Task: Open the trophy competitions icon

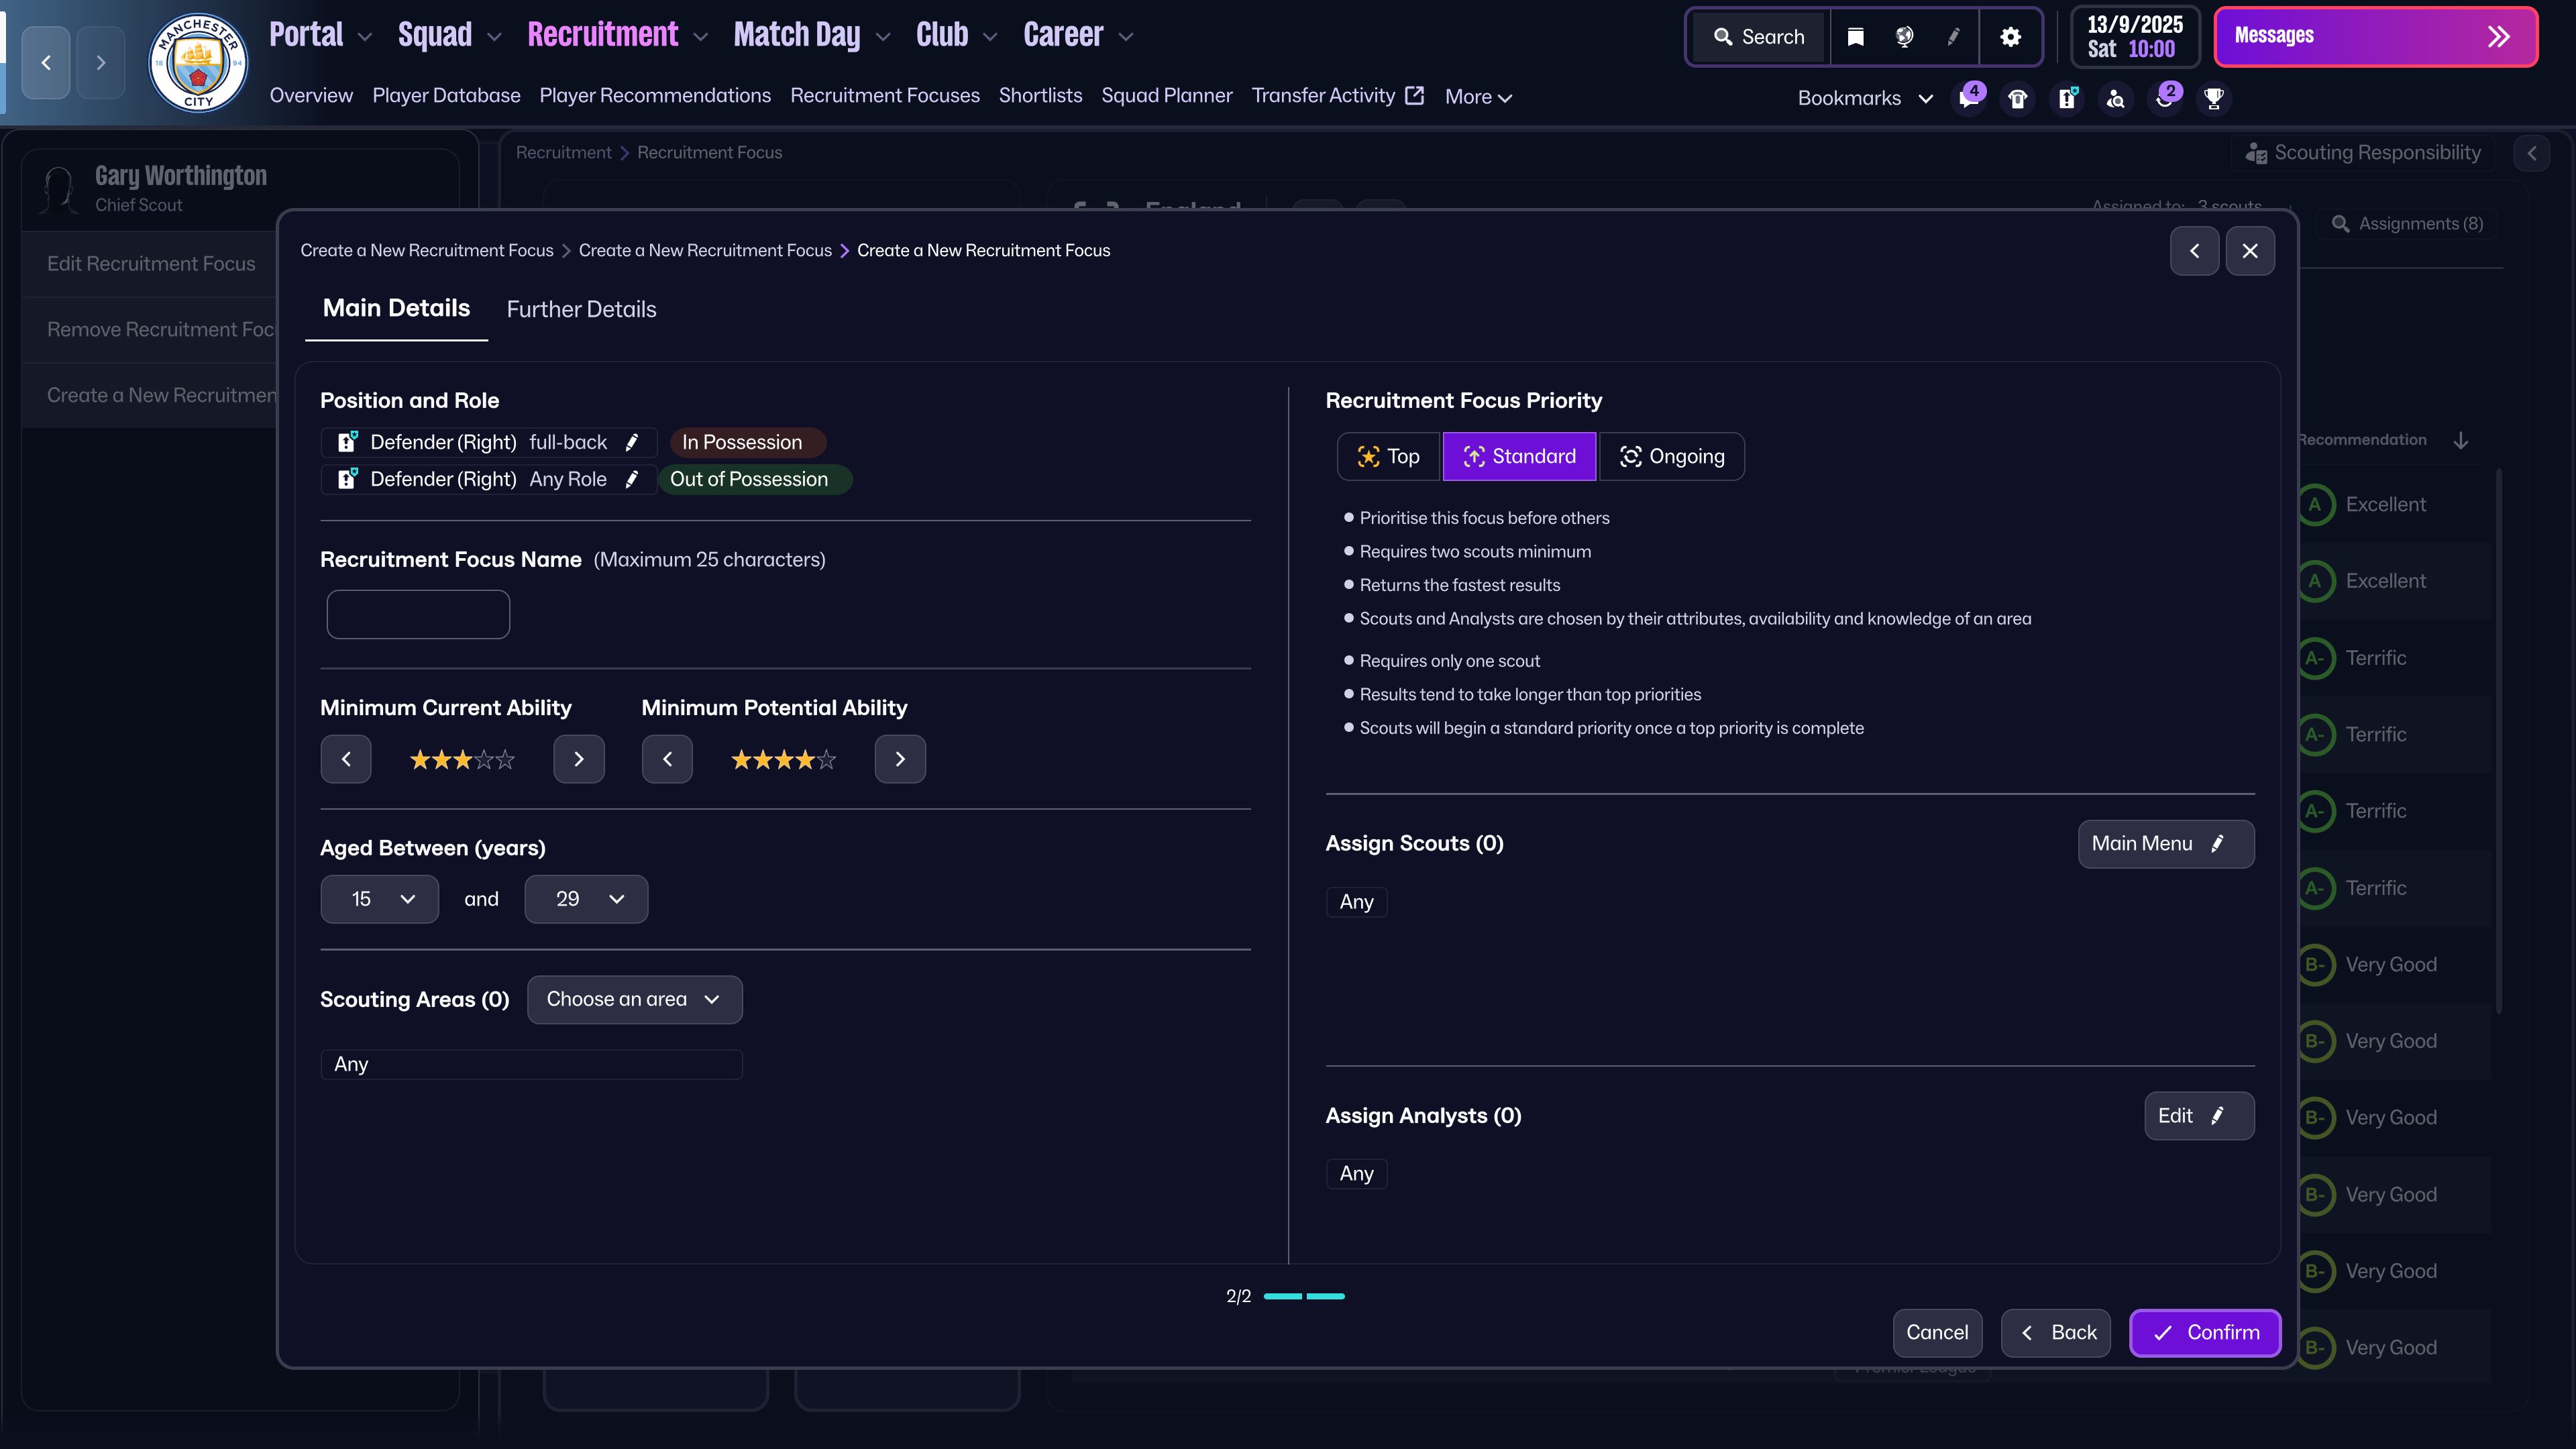Action: point(2214,98)
